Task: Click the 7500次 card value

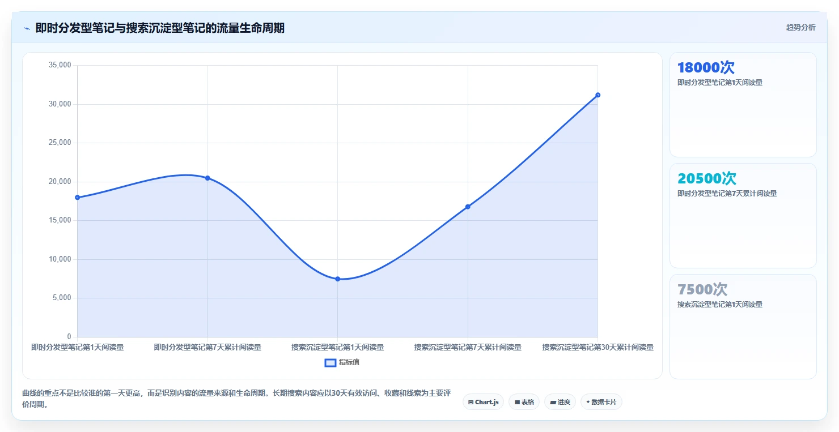Action: (702, 289)
